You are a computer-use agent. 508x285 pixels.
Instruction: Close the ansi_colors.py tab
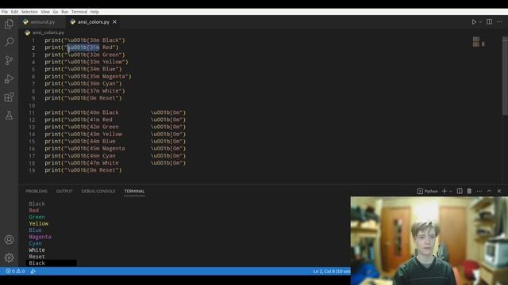[114, 22]
